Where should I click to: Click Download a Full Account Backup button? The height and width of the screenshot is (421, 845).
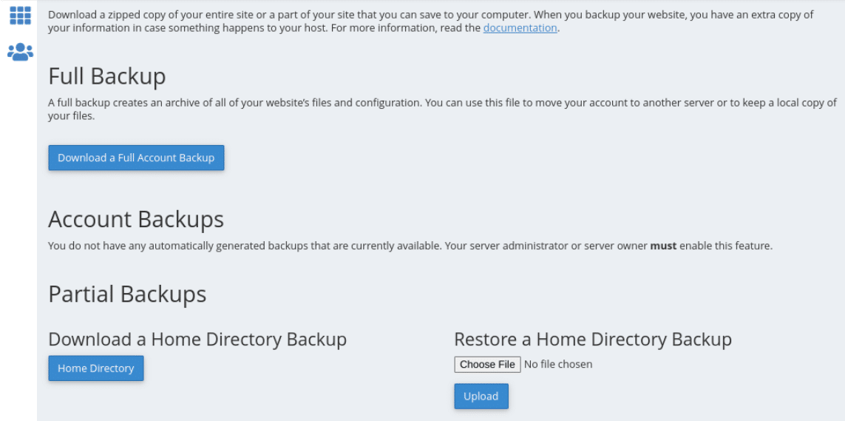[136, 158]
